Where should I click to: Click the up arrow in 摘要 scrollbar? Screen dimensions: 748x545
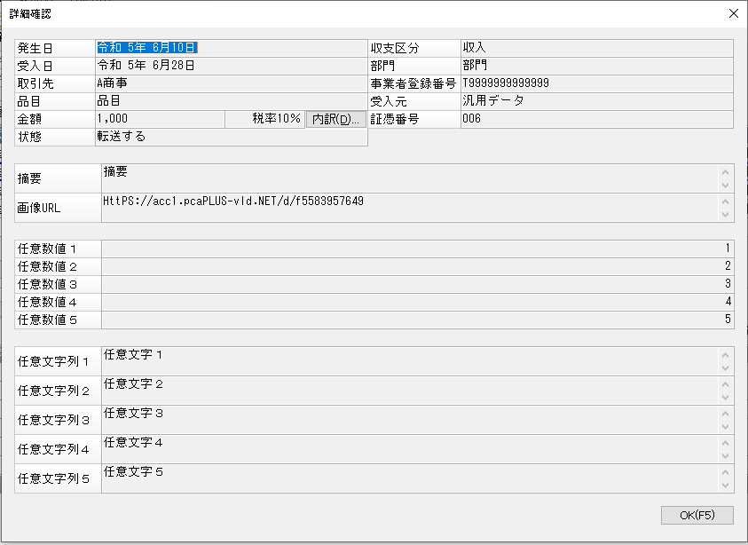click(725, 172)
